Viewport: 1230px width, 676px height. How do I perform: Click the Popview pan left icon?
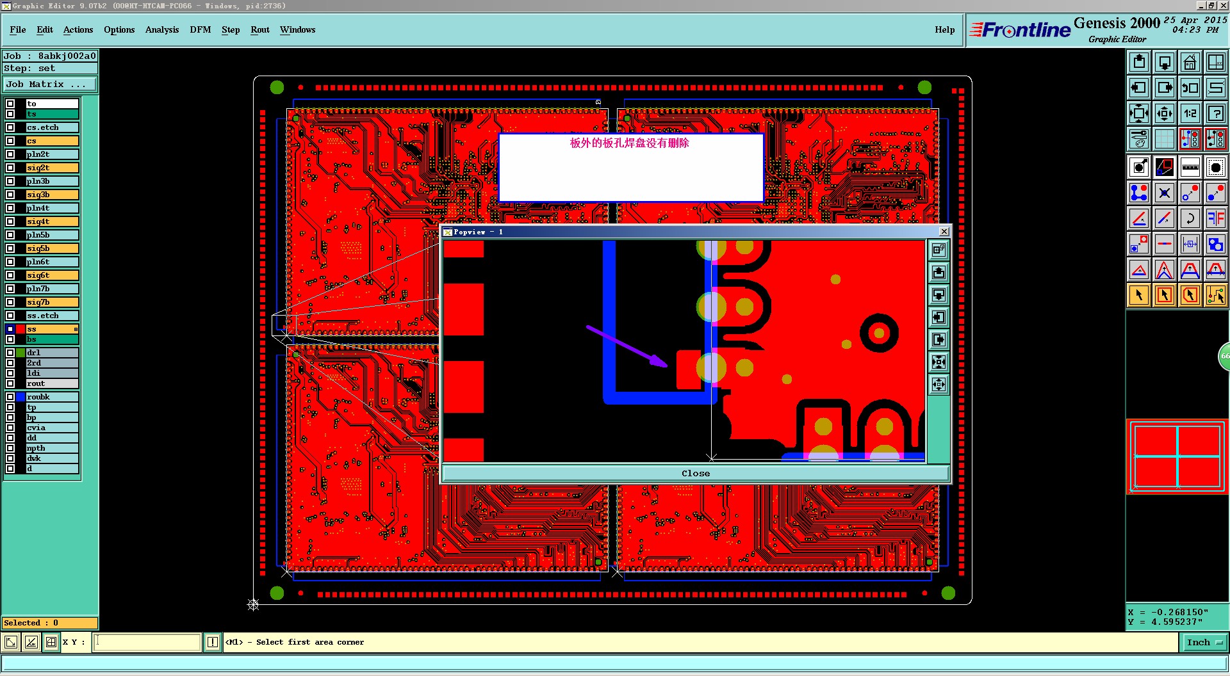[939, 318]
